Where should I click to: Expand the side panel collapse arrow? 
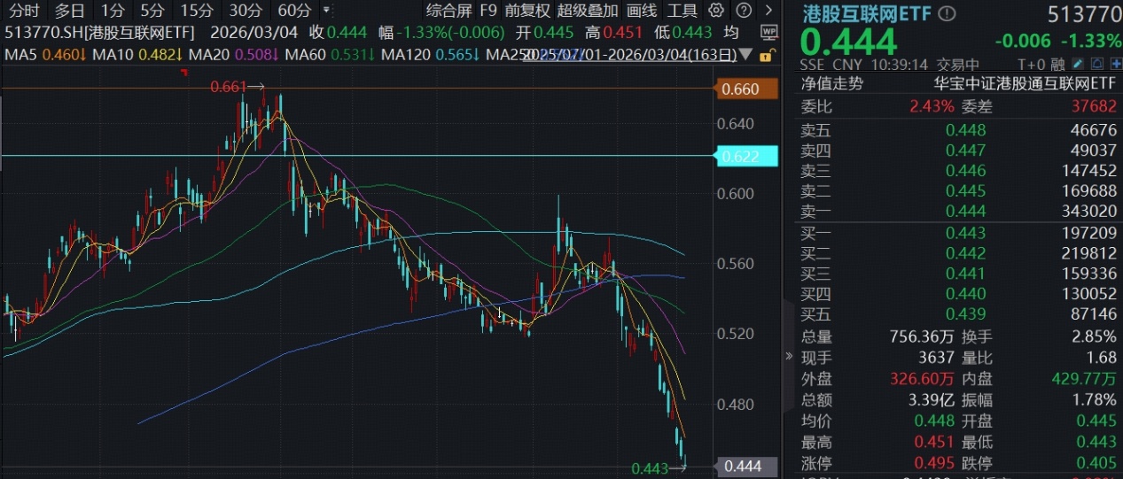pos(789,356)
